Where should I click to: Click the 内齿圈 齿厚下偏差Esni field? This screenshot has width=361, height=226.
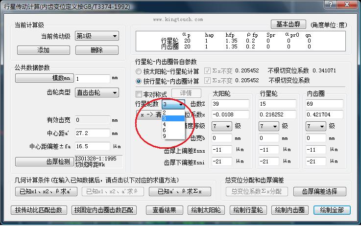315,161
